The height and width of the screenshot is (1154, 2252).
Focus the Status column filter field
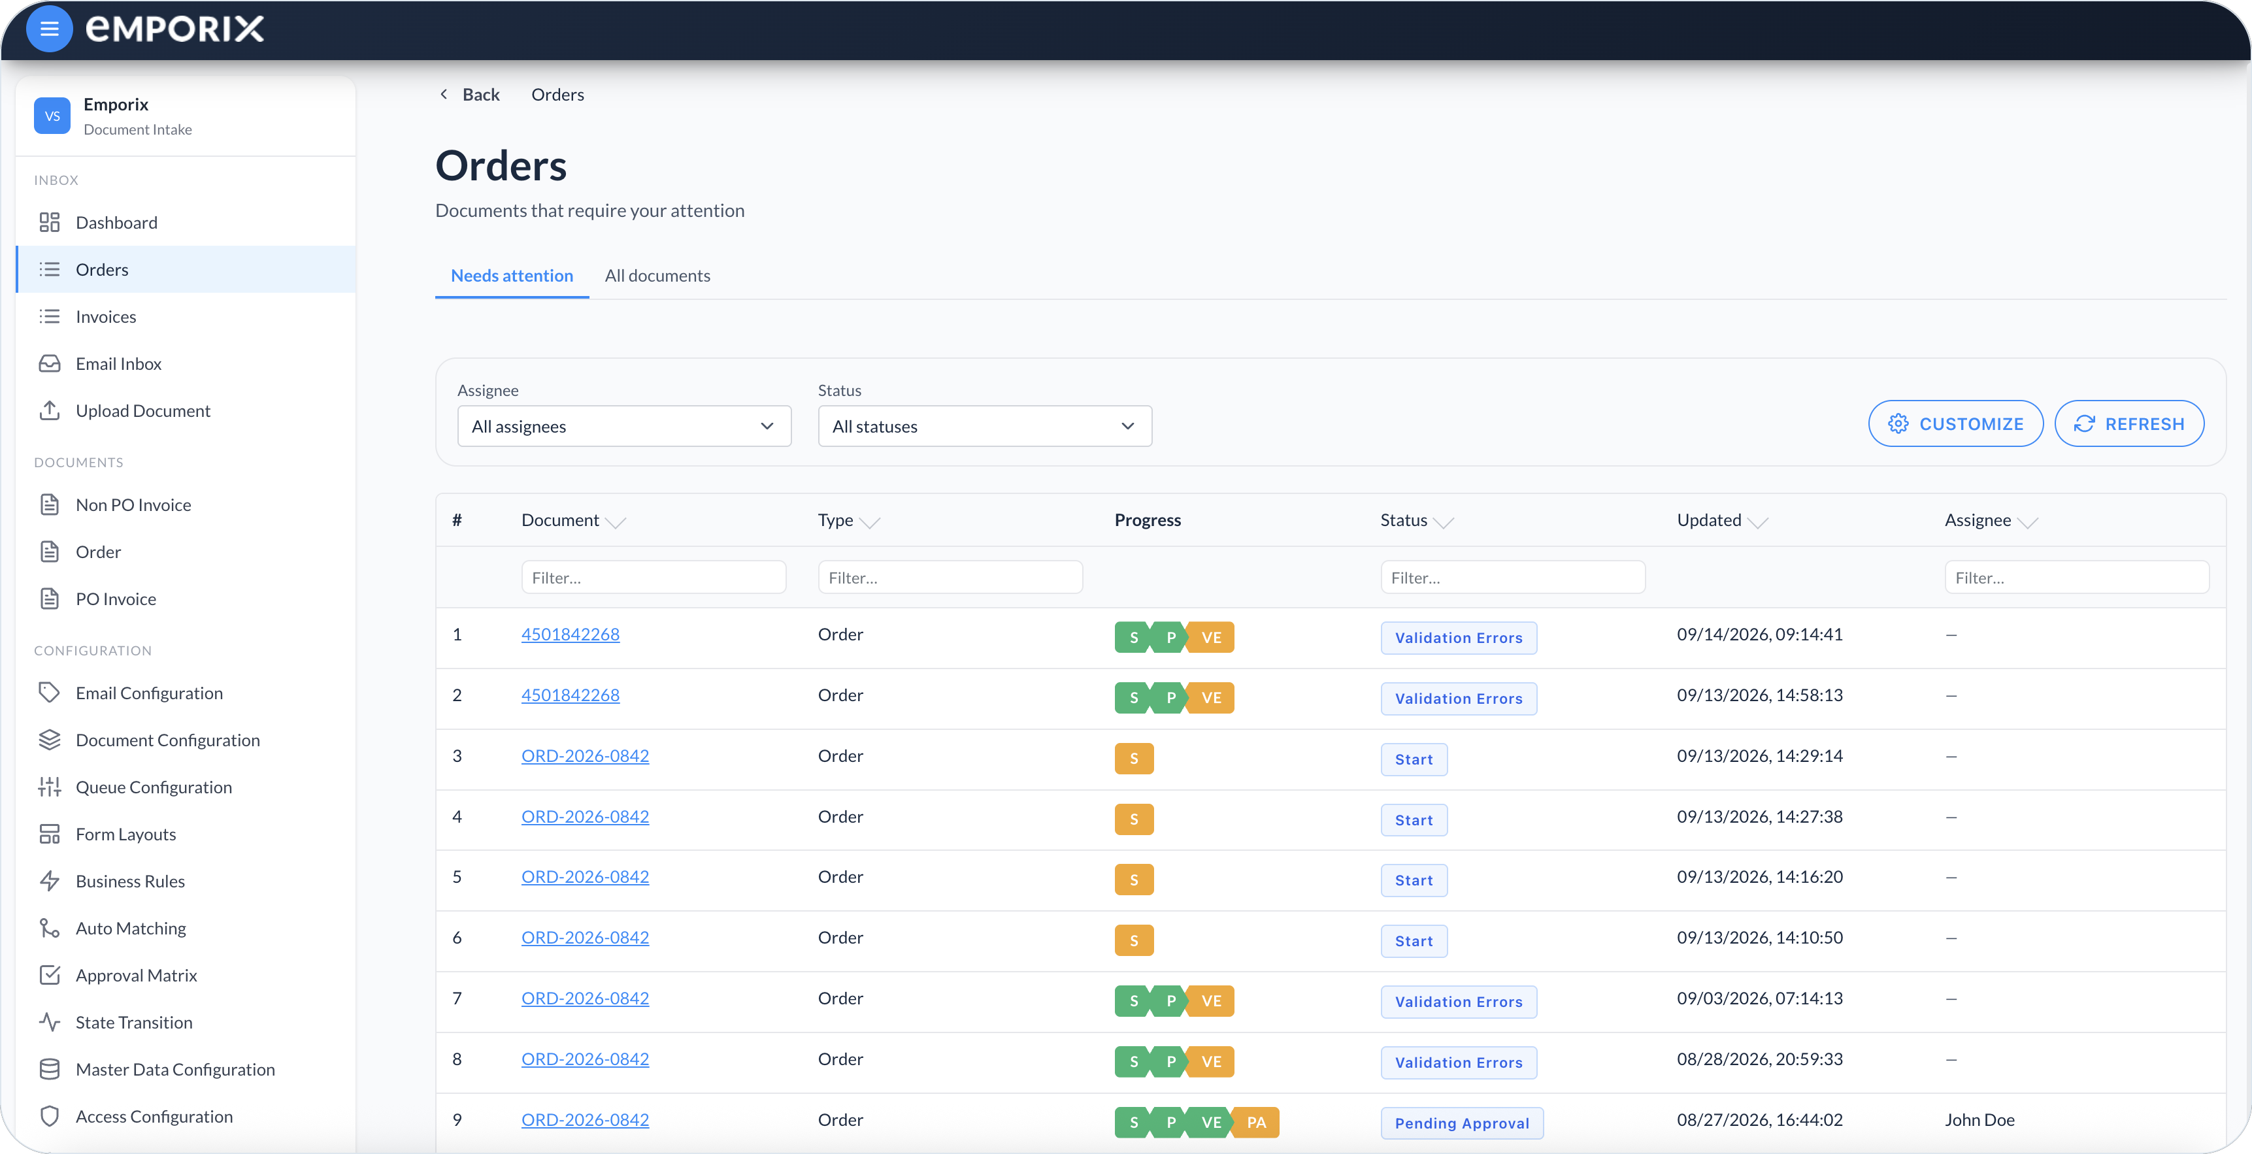1512,577
